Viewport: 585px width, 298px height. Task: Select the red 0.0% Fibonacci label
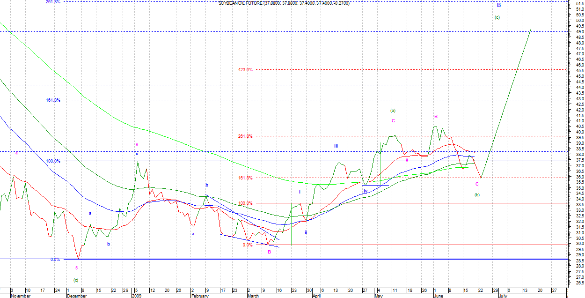click(x=248, y=245)
